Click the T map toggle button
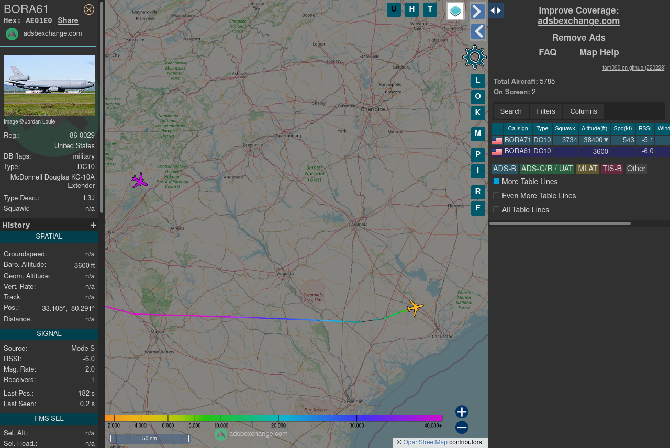This screenshot has width=670, height=448. coord(430,9)
